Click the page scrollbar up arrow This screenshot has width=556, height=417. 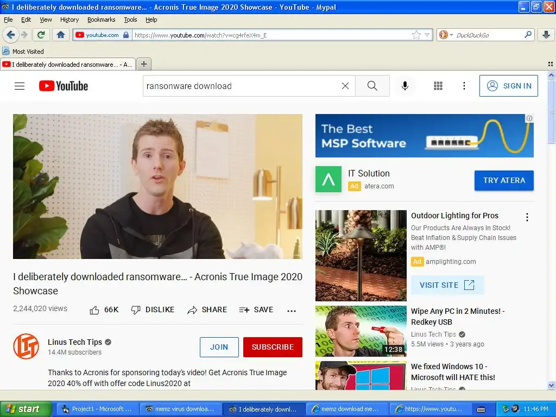pos(551,75)
